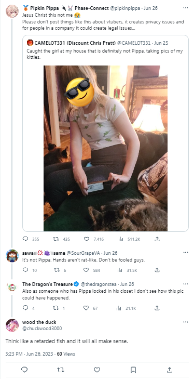The height and width of the screenshot is (379, 194).
Task: Reply to Pipkin Pippa's main tweet
Action: pyautogui.click(x=25, y=239)
